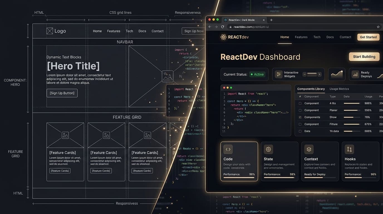Click the Code card Performance bar

(x=239, y=177)
